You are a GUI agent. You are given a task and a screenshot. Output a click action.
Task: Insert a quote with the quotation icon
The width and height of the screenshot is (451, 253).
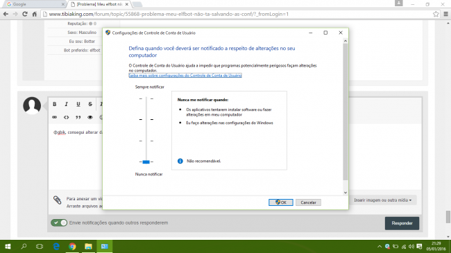78,117
